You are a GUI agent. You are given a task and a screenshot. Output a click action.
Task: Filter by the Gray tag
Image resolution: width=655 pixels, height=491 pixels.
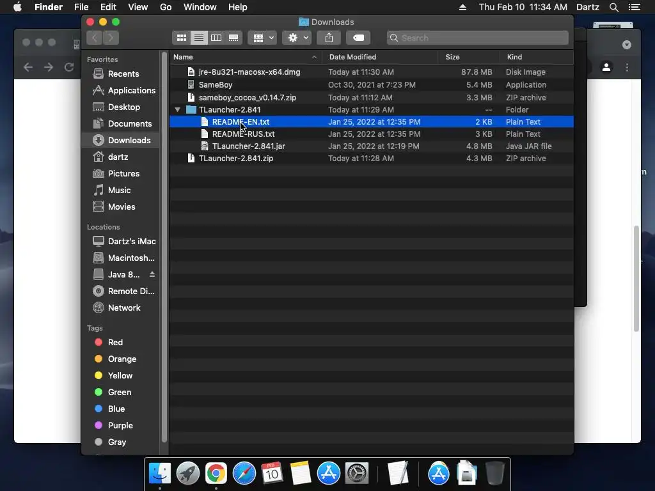(x=110, y=442)
